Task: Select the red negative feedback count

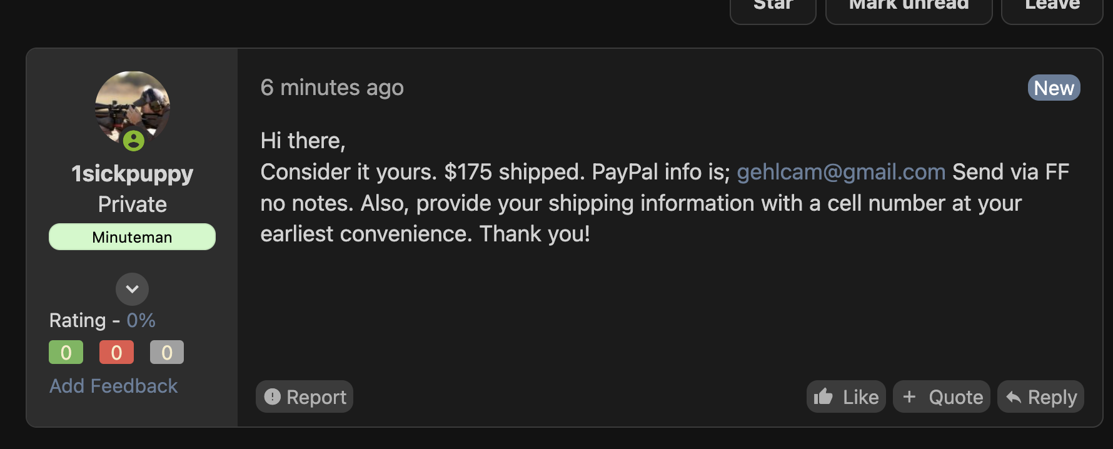Action: (x=116, y=352)
